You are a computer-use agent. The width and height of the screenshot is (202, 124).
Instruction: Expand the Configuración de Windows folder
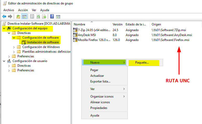click(x=14, y=47)
